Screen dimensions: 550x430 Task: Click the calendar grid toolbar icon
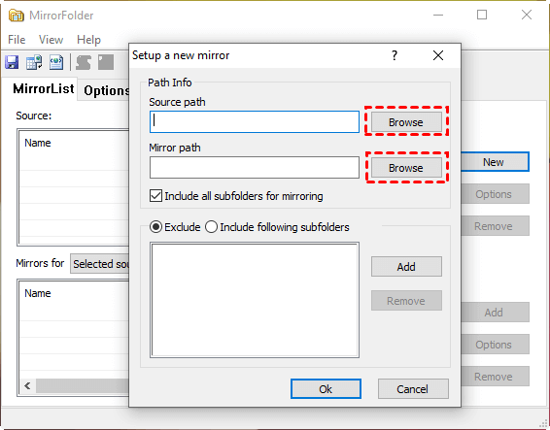(34, 62)
